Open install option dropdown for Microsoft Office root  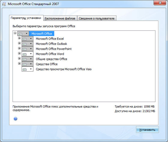(23, 34)
